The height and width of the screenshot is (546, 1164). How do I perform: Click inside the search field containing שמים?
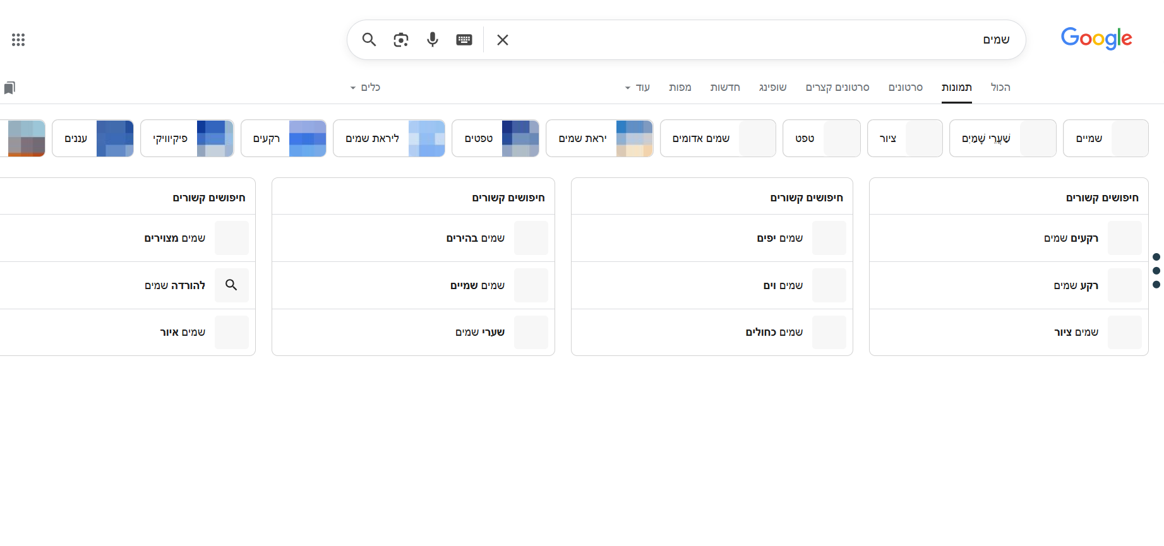(x=764, y=40)
